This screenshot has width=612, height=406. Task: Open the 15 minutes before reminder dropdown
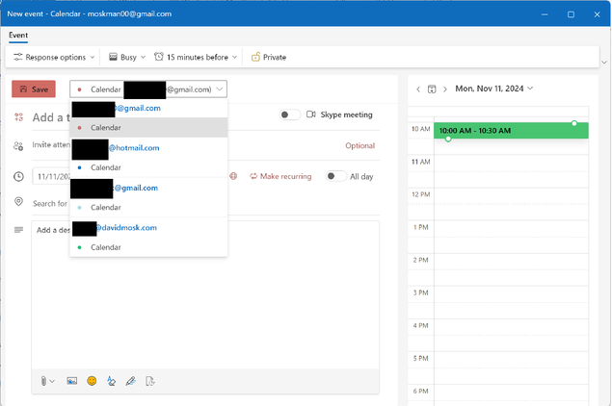(x=196, y=58)
